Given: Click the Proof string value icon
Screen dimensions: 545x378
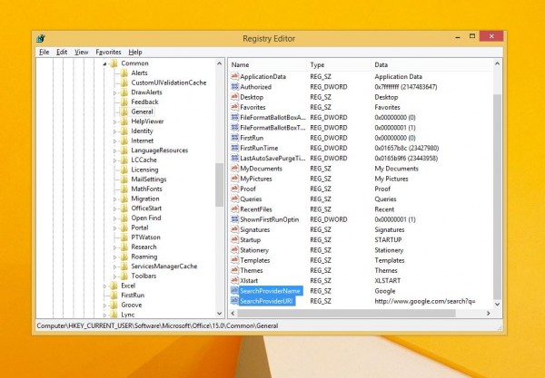Looking at the screenshot, I should point(234,189).
